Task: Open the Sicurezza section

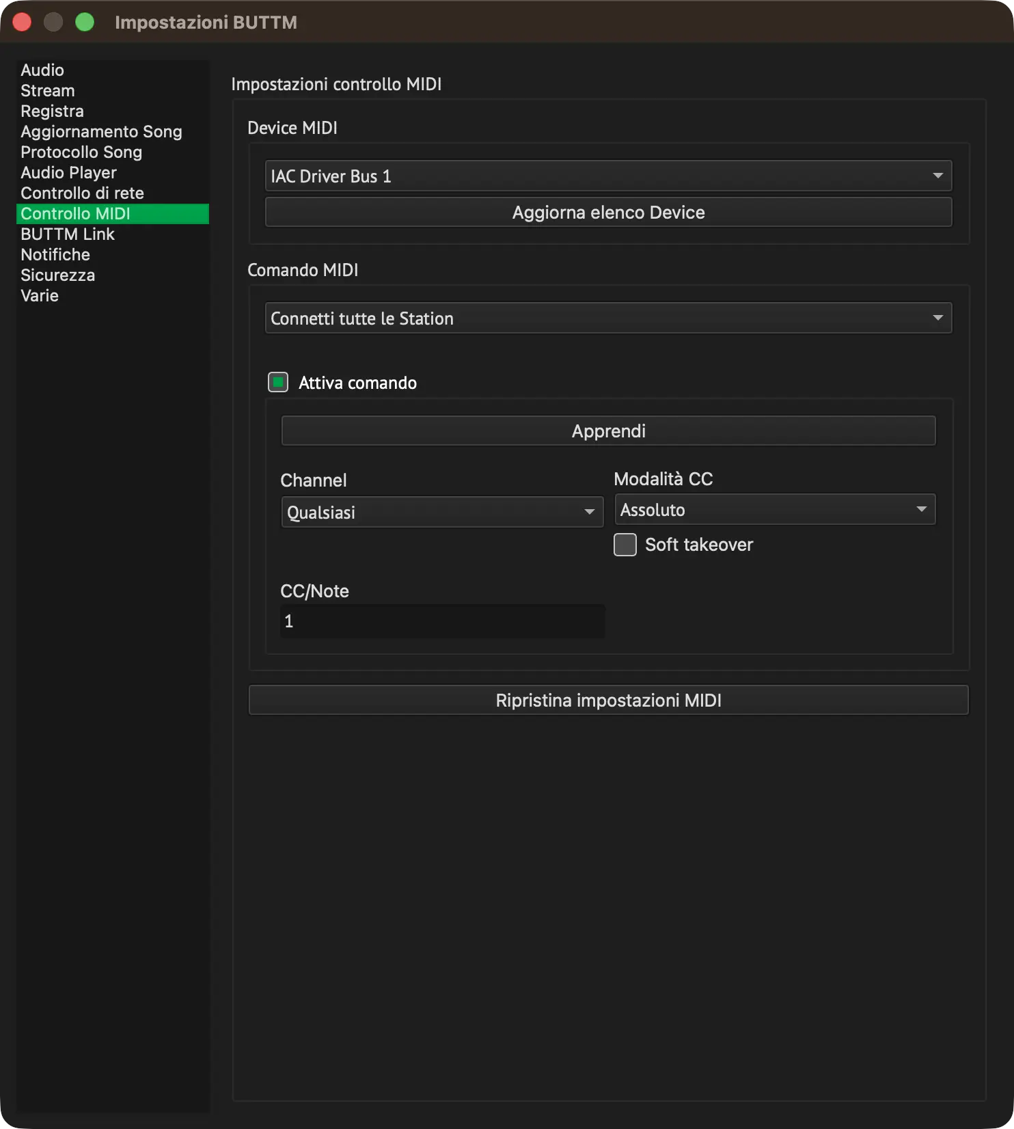Action: pyautogui.click(x=113, y=275)
